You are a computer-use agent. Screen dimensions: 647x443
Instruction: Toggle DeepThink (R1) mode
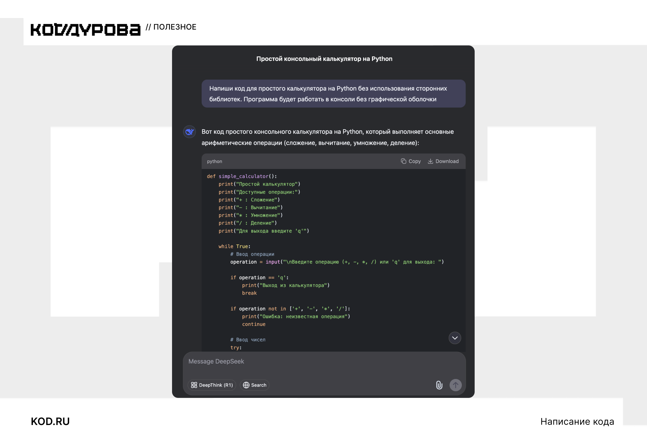(x=212, y=385)
